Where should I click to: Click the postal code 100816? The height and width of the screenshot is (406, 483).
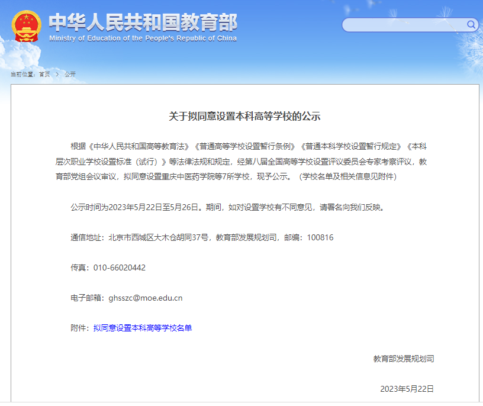click(320, 237)
